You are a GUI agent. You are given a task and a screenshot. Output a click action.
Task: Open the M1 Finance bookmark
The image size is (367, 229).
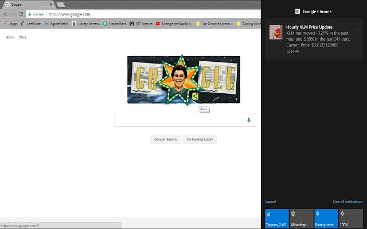[x=141, y=23]
